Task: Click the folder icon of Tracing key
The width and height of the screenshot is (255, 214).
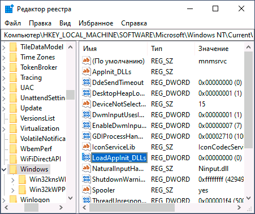Action: click(13, 78)
